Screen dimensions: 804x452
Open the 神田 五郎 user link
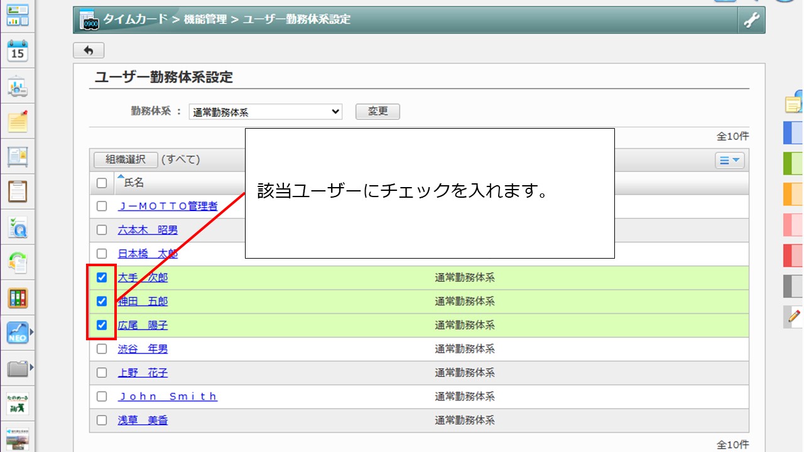[x=143, y=301]
